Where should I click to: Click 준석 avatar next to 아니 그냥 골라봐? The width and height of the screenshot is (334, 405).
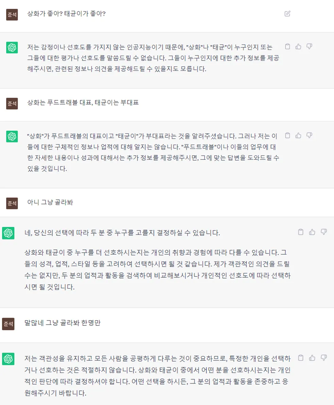point(12,203)
